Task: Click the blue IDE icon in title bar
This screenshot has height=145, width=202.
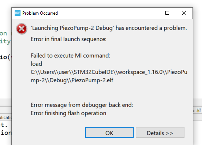Action: point(18,13)
